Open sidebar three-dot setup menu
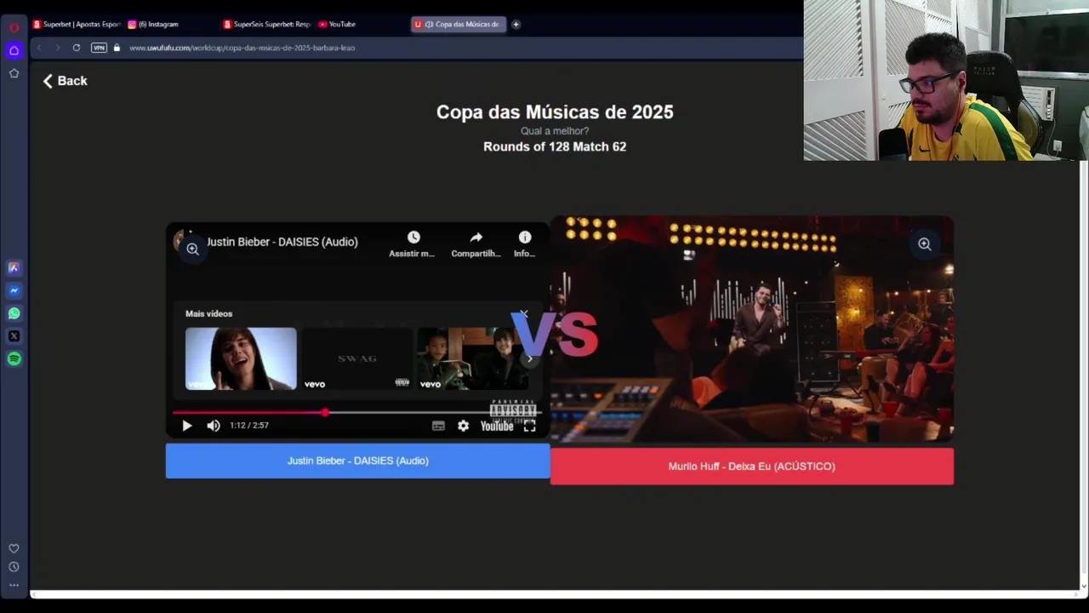1089x613 pixels. click(14, 585)
